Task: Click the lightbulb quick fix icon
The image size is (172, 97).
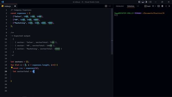Action: [12, 68]
